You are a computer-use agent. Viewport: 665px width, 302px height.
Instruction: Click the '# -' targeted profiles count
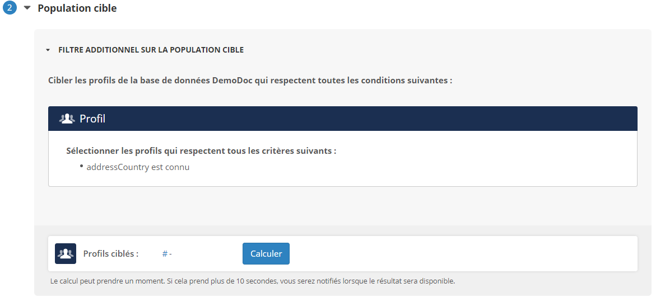166,254
